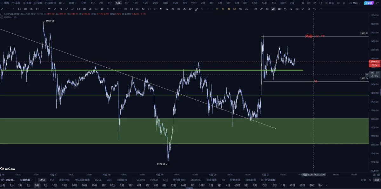The image size is (381, 189).
Task: Click the 对数 log scale option
Action: click(x=363, y=180)
